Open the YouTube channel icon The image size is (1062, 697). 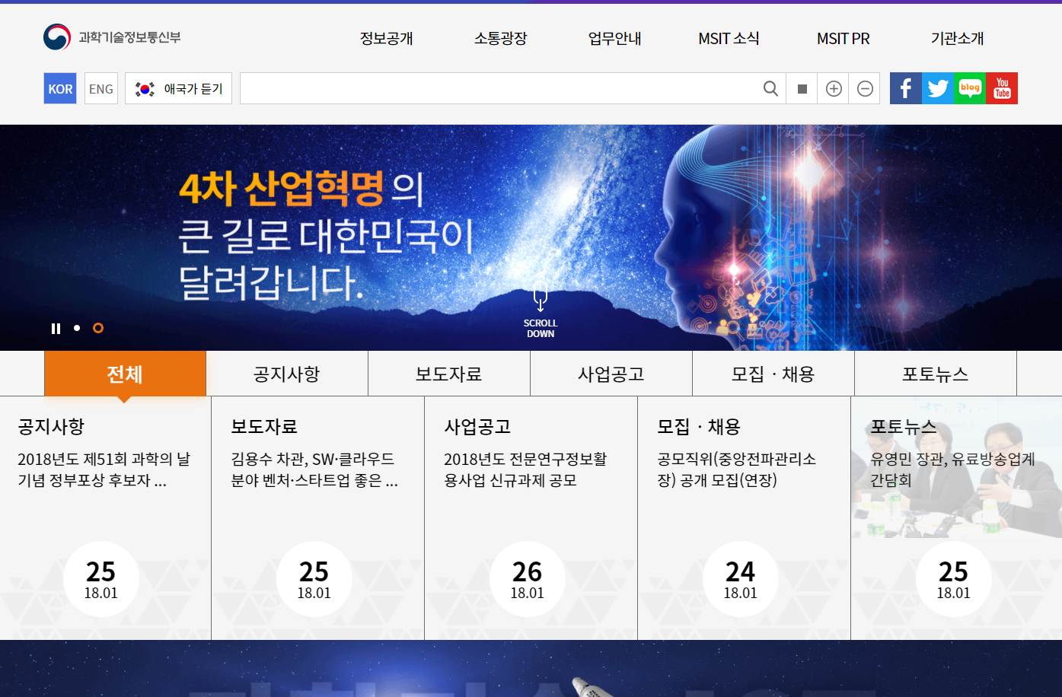tap(1002, 88)
